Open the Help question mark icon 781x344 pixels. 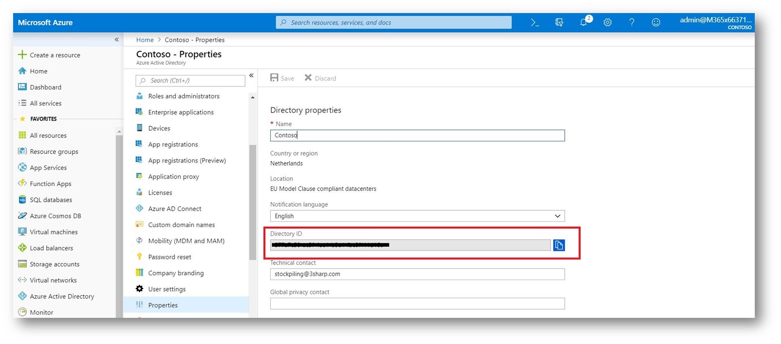(x=632, y=23)
